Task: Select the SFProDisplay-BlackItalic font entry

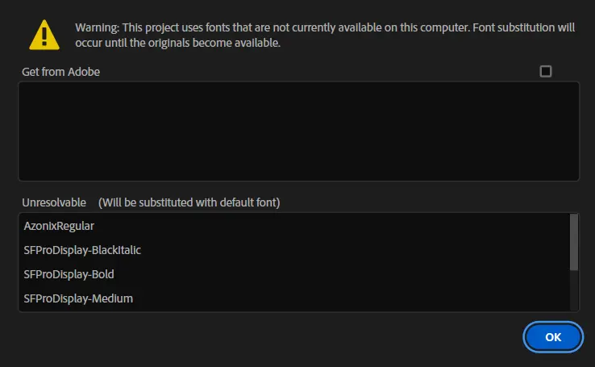Action: 82,250
